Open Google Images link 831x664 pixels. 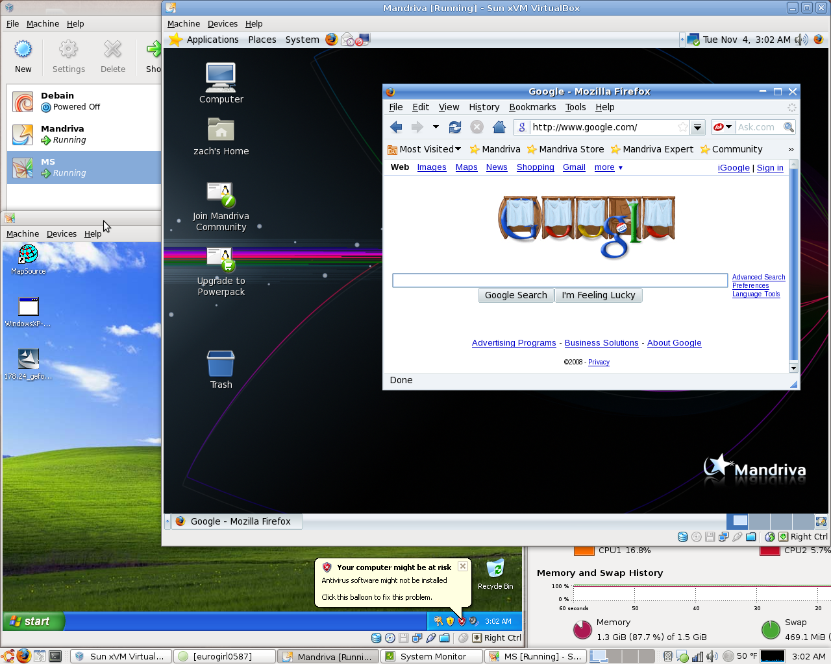[432, 167]
